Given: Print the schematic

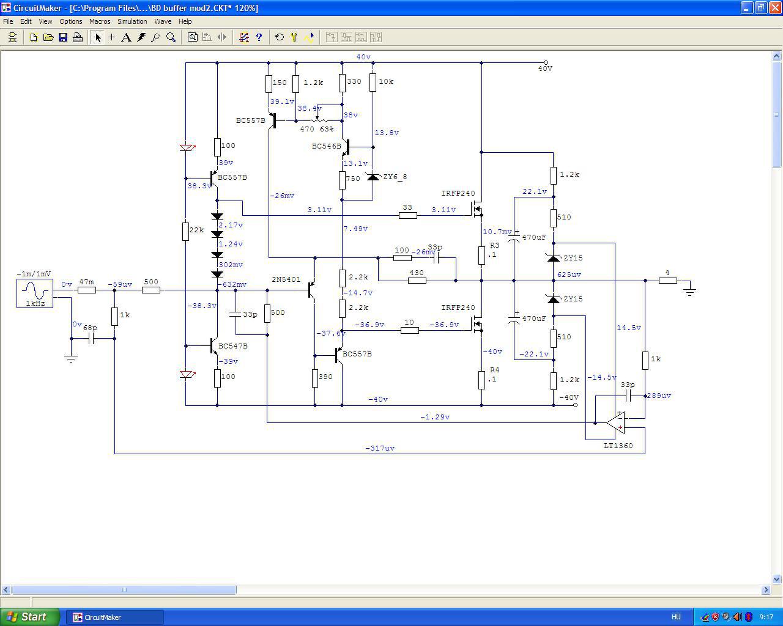Looking at the screenshot, I should [78, 37].
